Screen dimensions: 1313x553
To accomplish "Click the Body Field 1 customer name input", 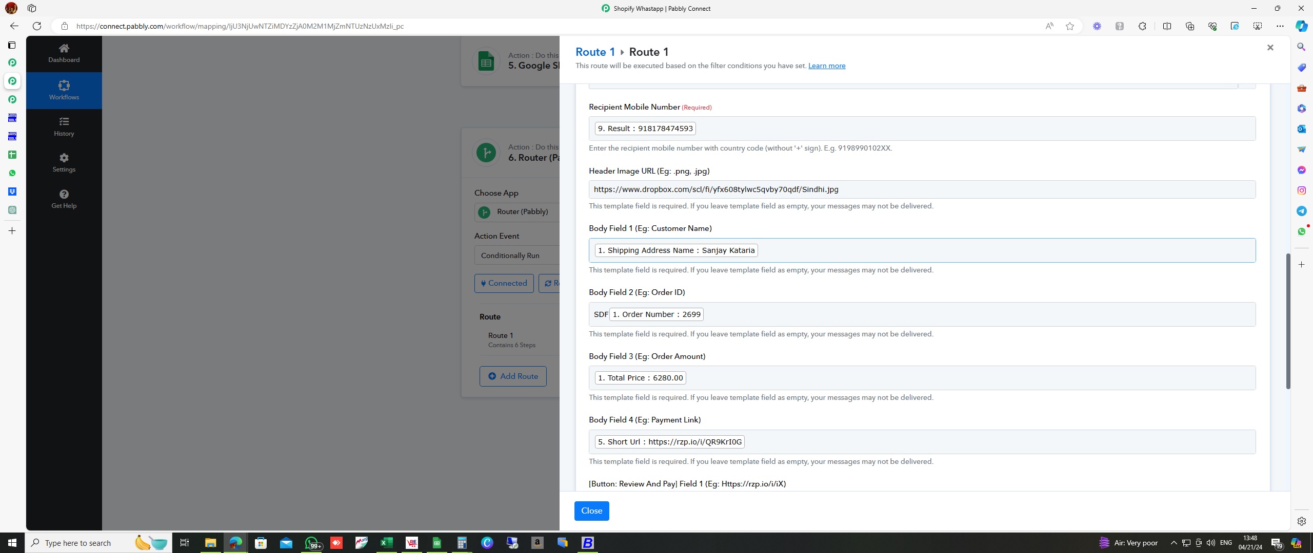I will click(x=922, y=250).
